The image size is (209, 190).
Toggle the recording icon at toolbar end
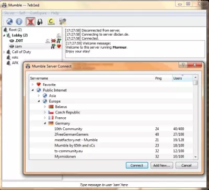coord(62,21)
